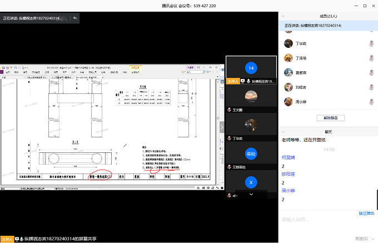Screen dimensions: 378x243
Task: Click the collapse video strip side arrow
Action: pos(222,127)
